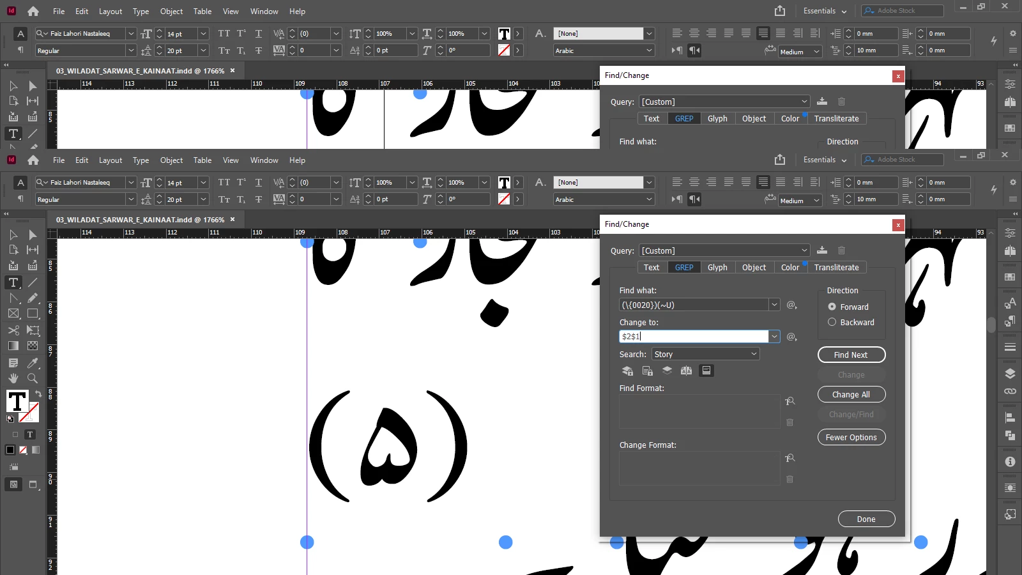Choose the Note tool

[x=13, y=363]
